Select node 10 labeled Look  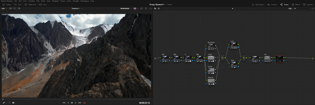pyautogui.click(x=234, y=46)
